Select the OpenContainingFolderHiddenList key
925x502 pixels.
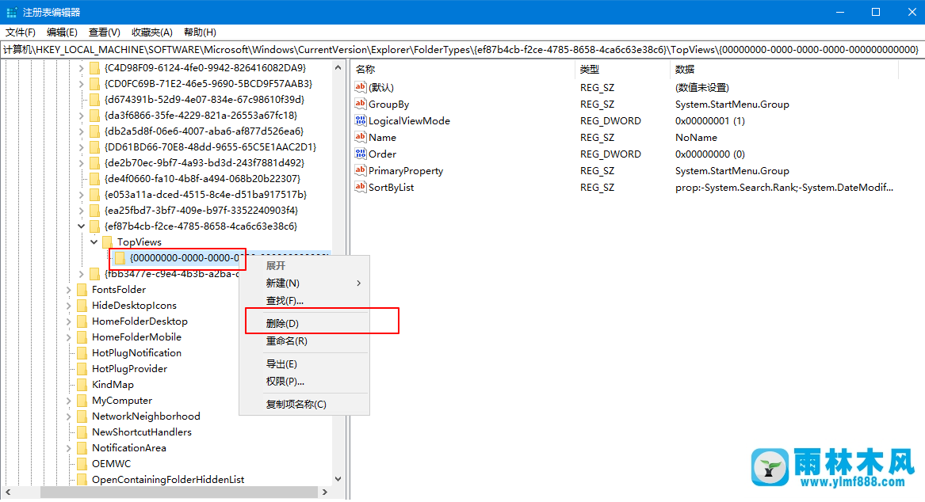(168, 480)
